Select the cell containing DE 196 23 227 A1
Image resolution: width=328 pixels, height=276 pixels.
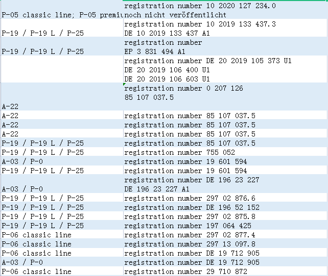pyautogui.click(x=225, y=184)
